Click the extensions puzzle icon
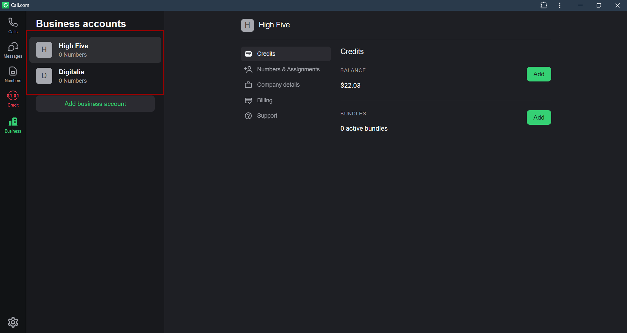 pyautogui.click(x=544, y=5)
